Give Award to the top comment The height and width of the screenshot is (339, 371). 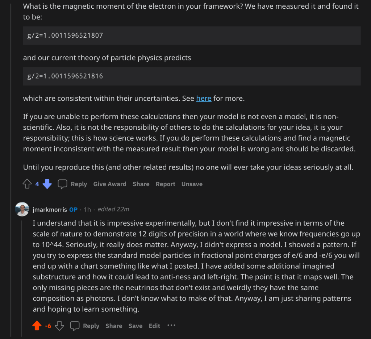click(x=110, y=184)
